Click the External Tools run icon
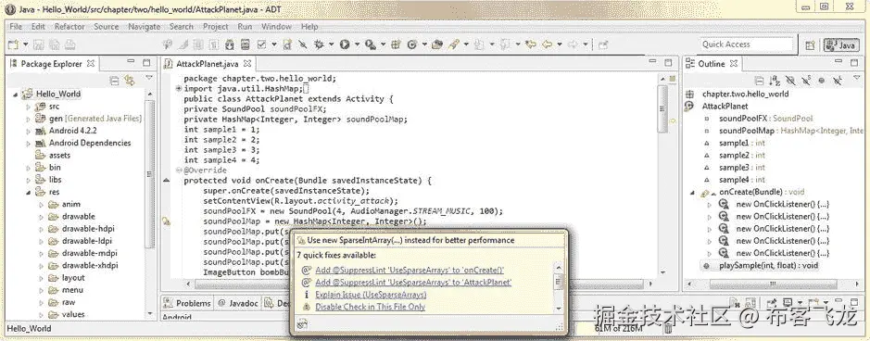This screenshot has height=341, width=870. click(371, 44)
